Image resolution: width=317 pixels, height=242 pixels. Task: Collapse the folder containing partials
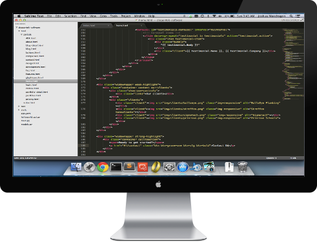tap(19, 31)
